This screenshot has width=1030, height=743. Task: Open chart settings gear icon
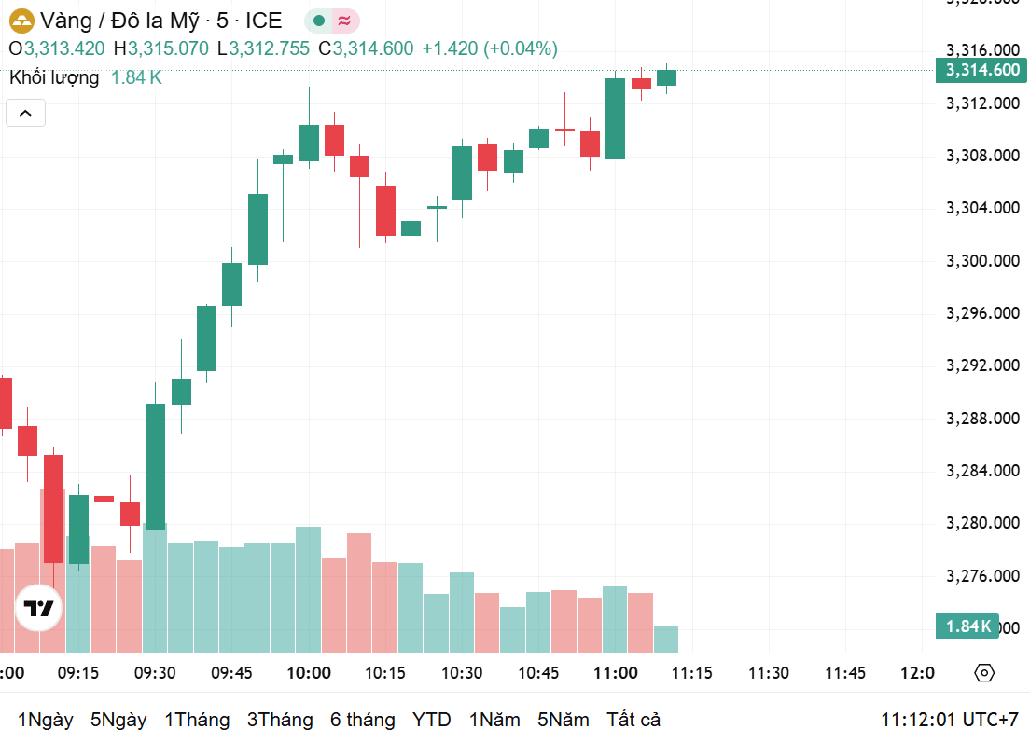tap(984, 673)
